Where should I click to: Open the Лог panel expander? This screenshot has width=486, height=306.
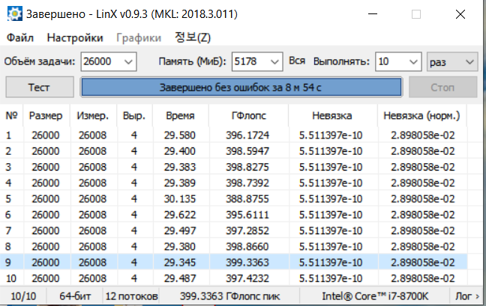[467, 296]
